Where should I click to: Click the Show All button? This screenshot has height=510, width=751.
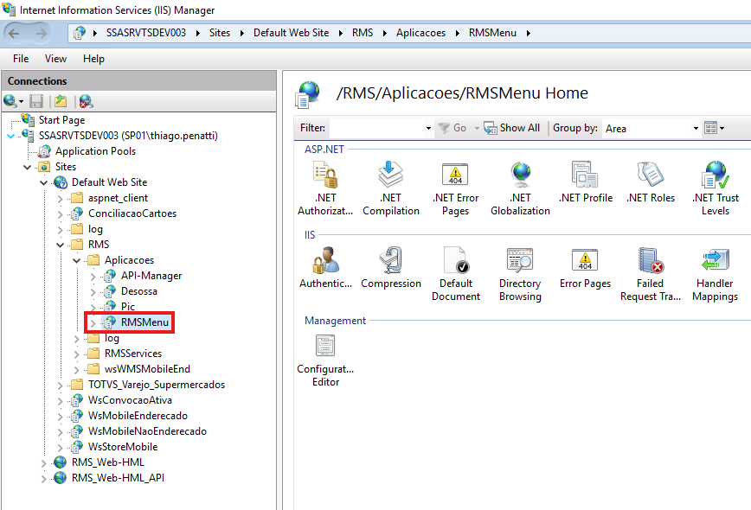(x=512, y=128)
